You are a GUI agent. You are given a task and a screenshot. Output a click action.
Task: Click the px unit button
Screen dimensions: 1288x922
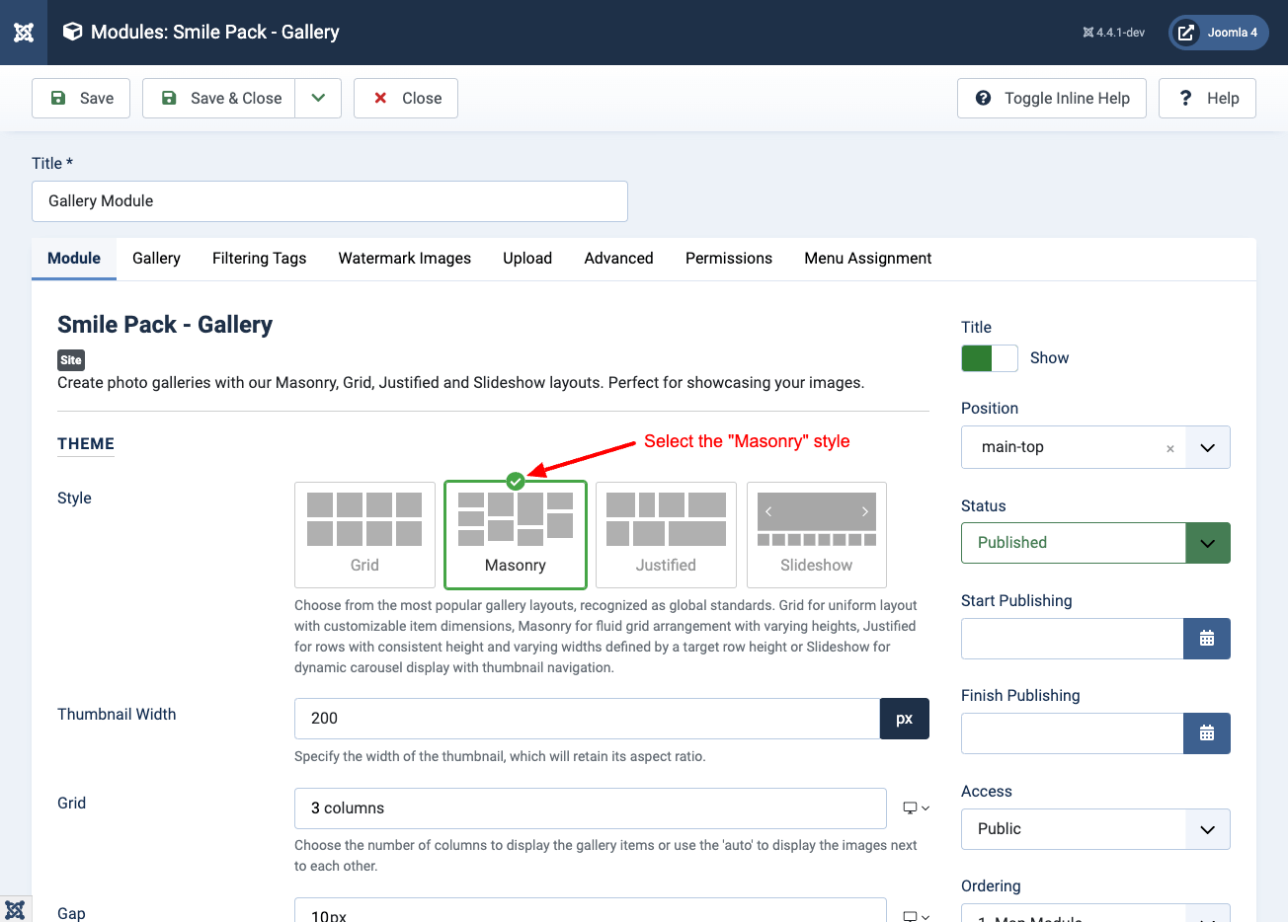(x=905, y=719)
